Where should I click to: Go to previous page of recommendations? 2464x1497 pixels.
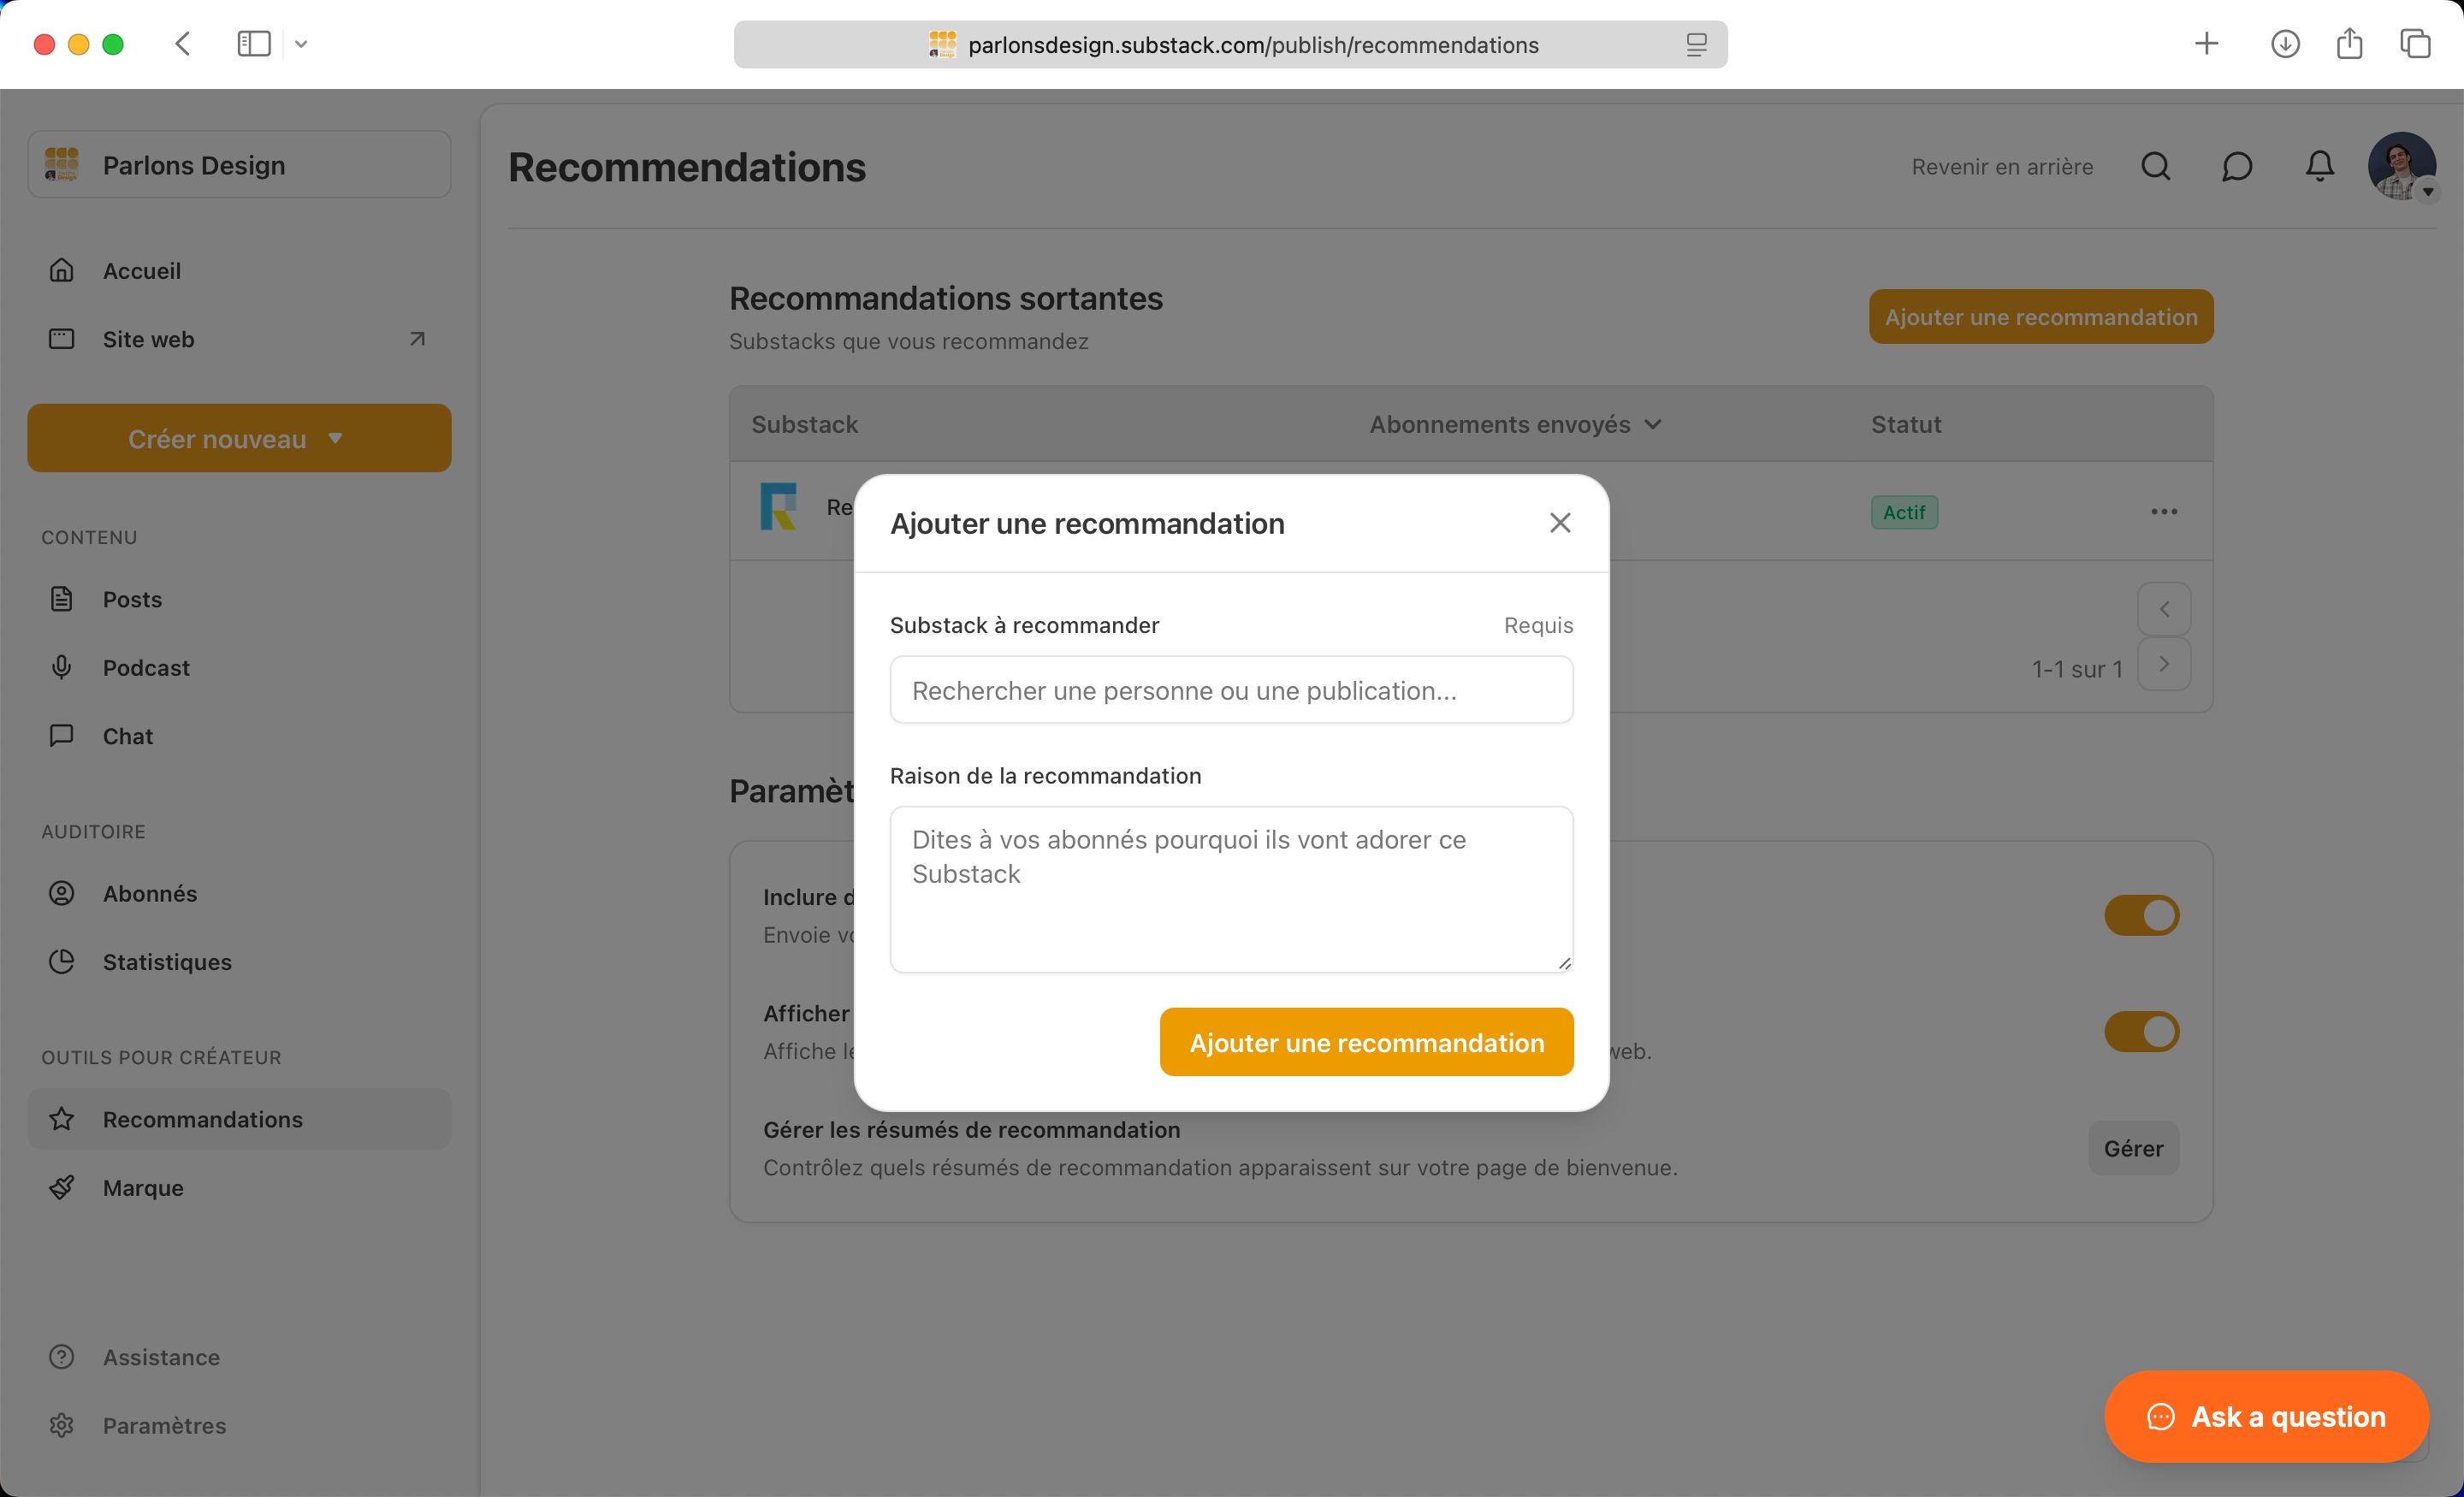pos(2164,609)
